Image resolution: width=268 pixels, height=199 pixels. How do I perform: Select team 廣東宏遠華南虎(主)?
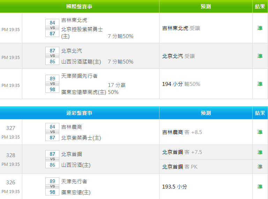(84, 92)
